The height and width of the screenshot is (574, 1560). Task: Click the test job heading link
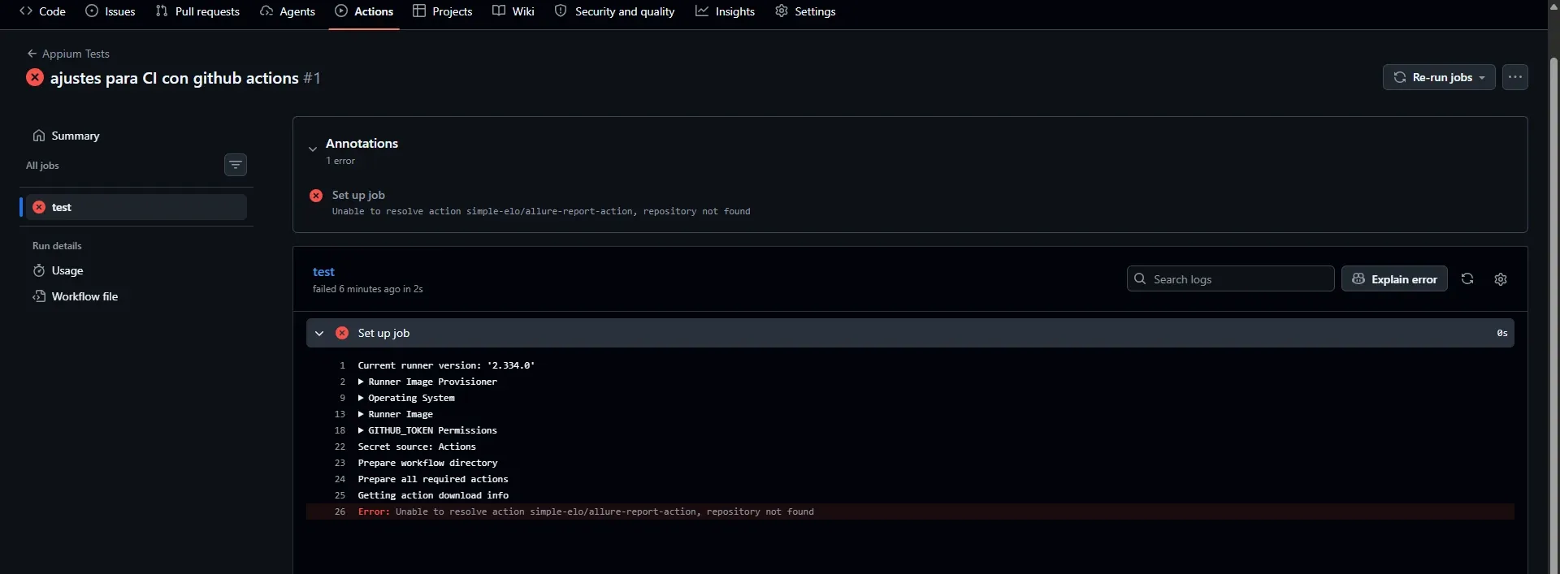tap(323, 272)
